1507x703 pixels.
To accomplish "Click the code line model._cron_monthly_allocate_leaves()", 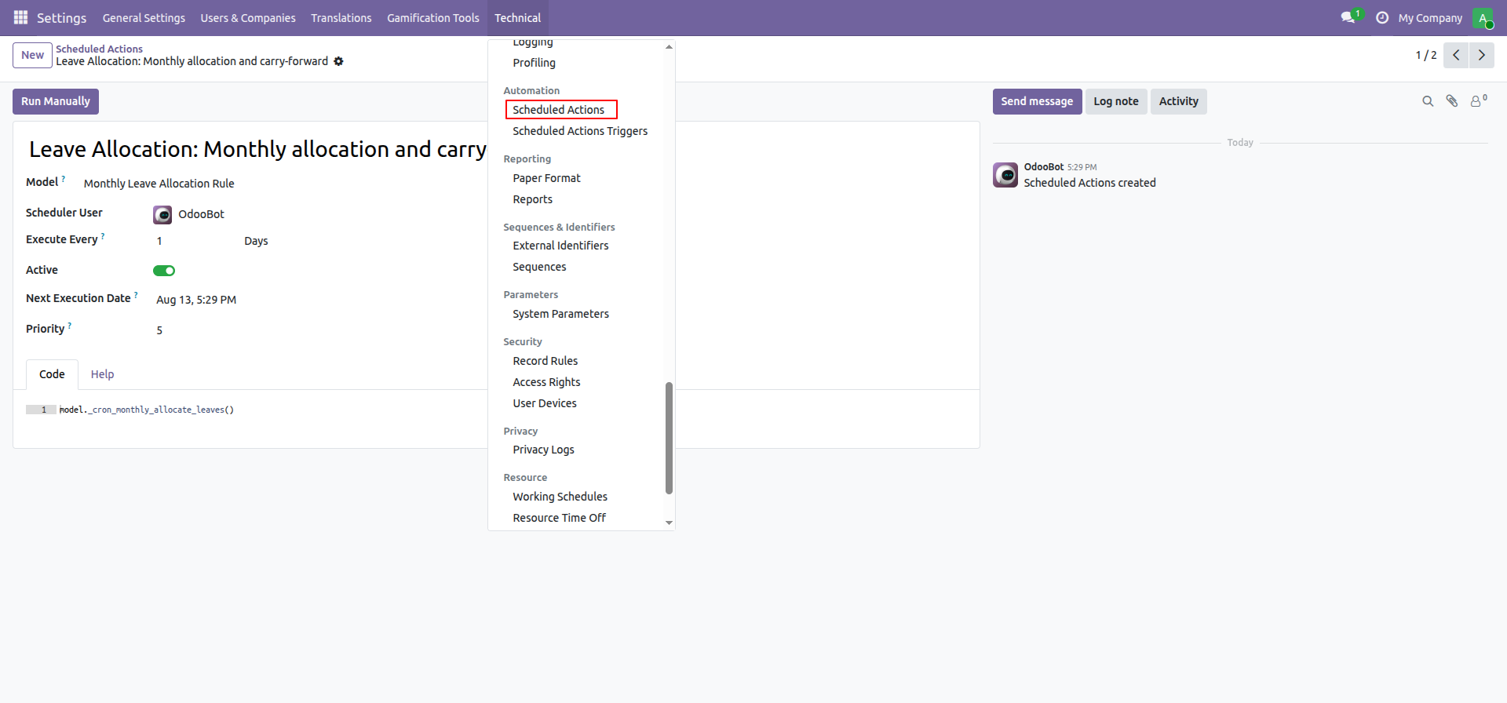I will coord(147,410).
